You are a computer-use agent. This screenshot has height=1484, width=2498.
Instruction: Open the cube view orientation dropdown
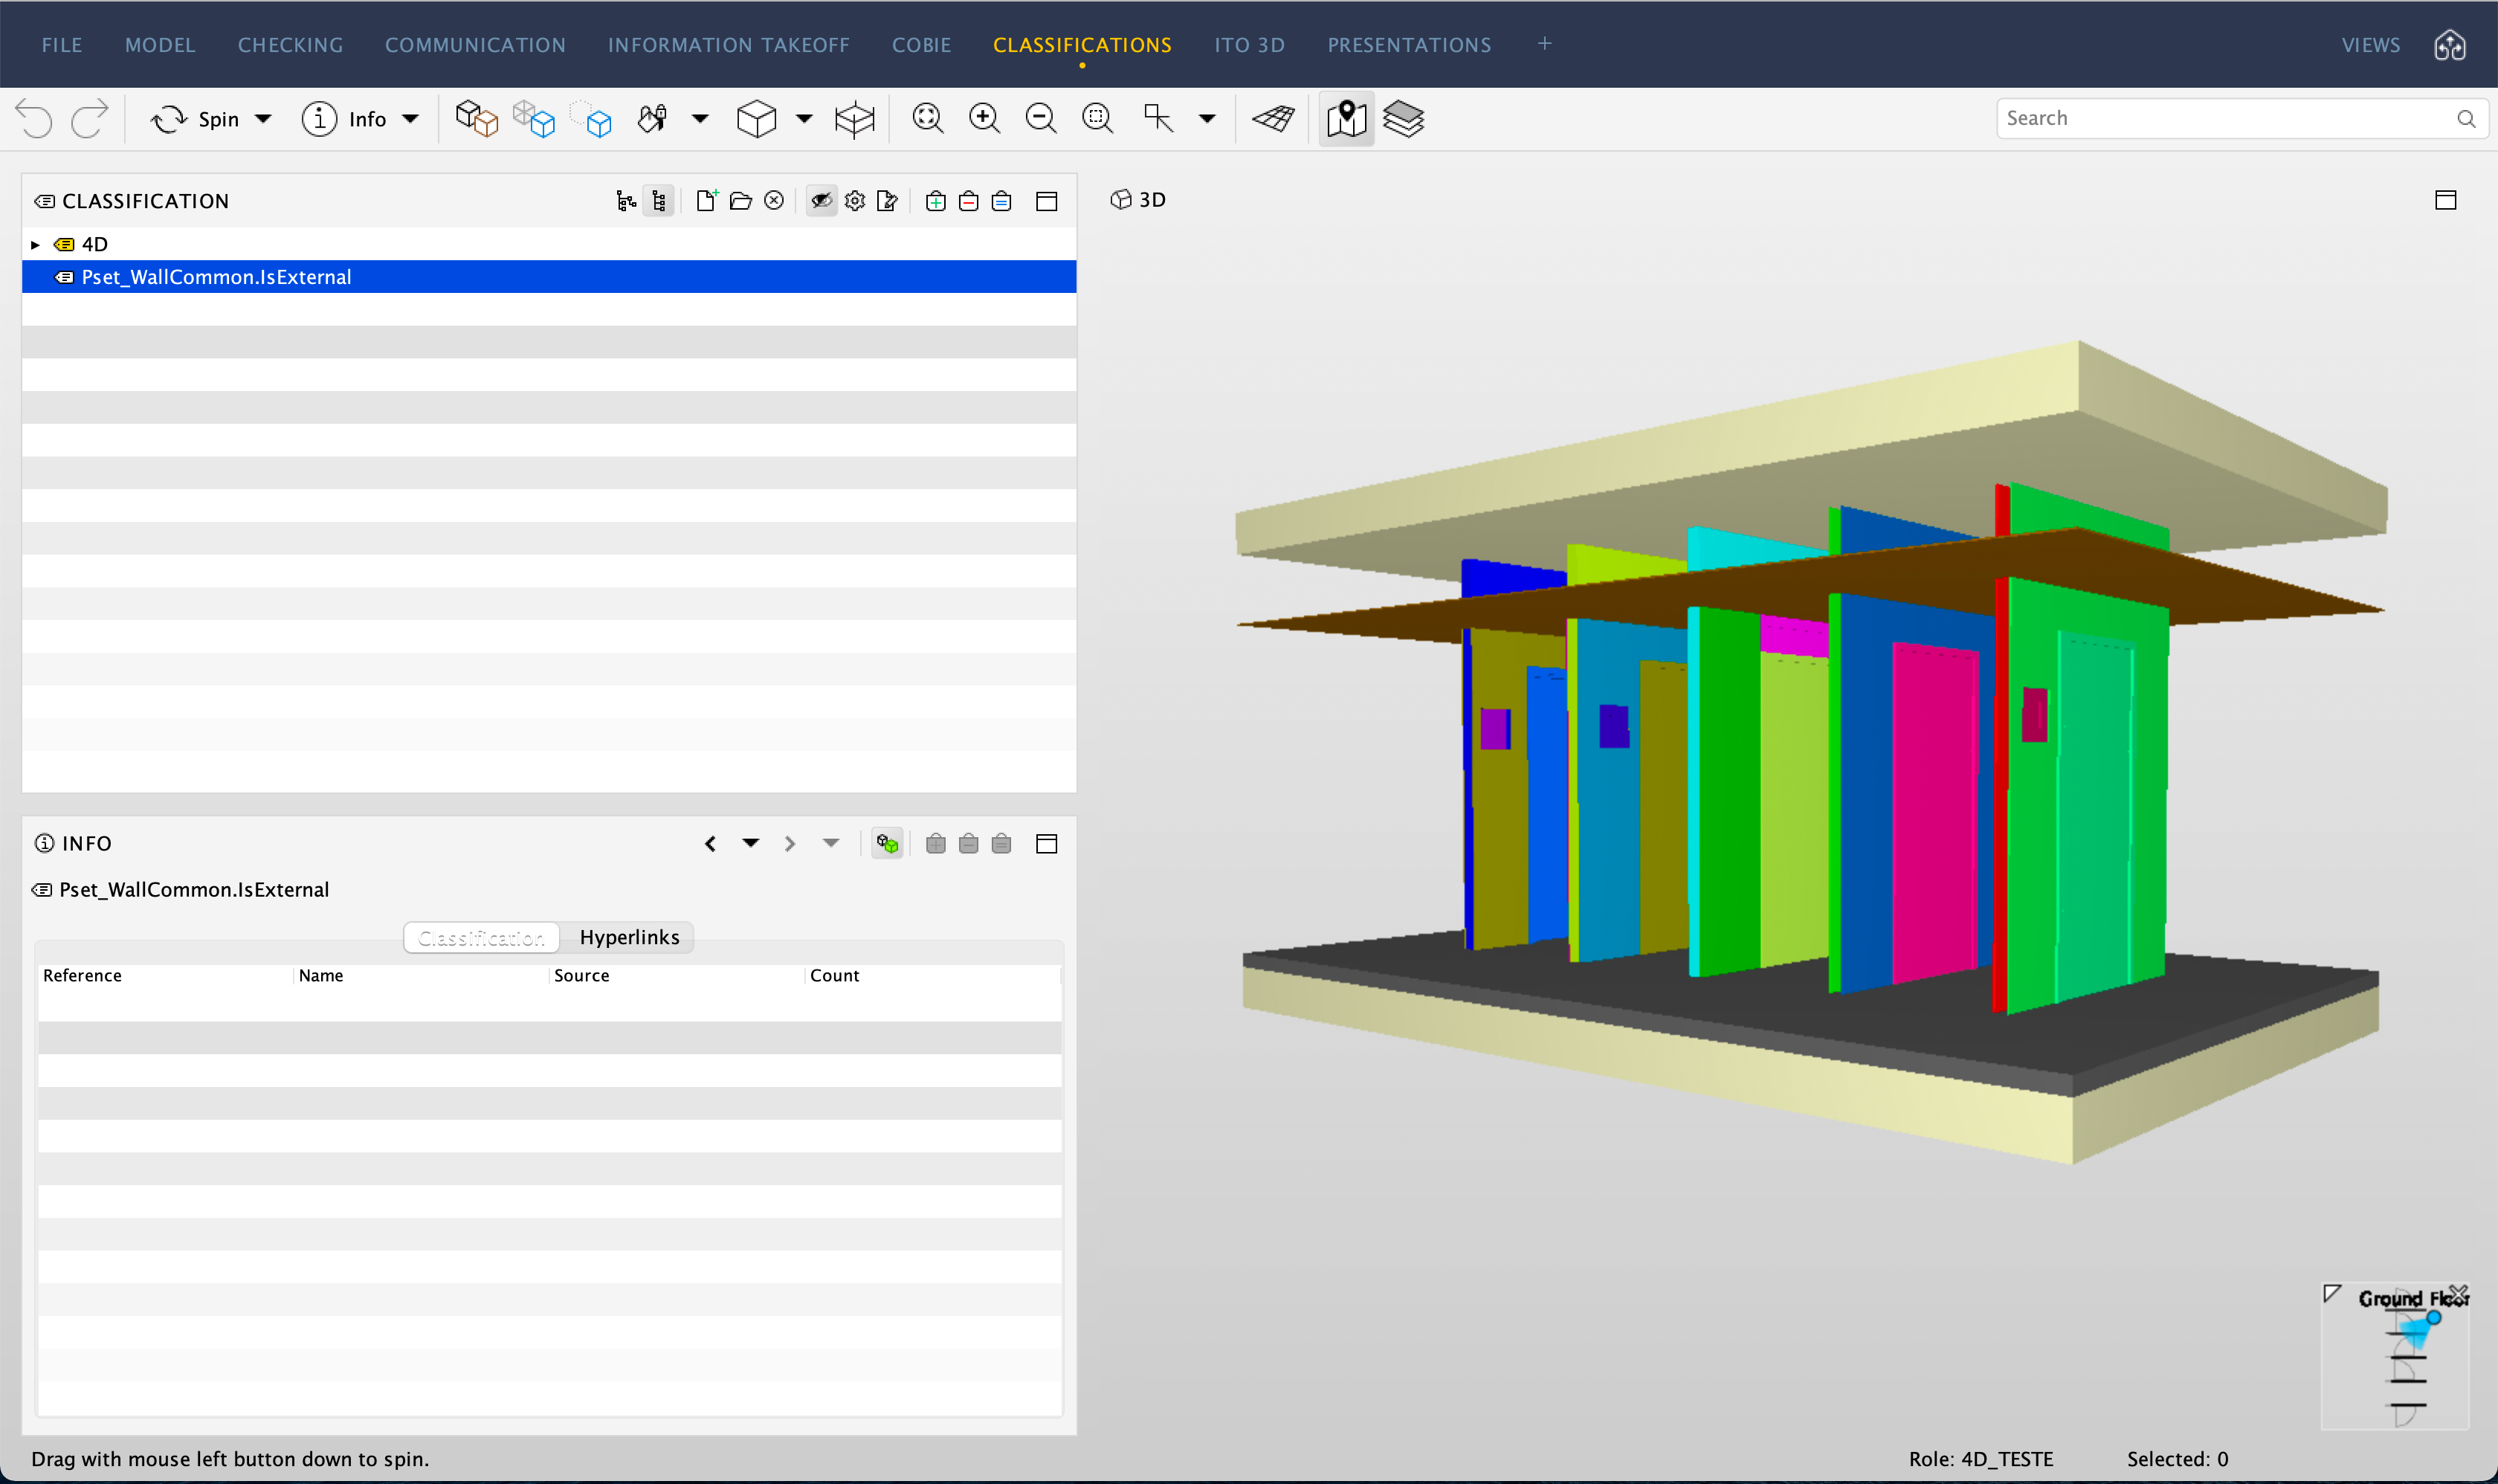click(804, 119)
